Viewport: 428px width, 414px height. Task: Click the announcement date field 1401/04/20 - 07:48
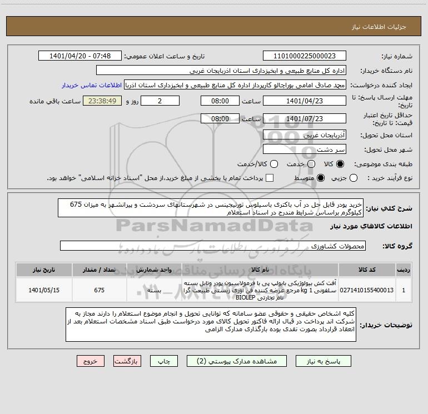click(x=80, y=56)
